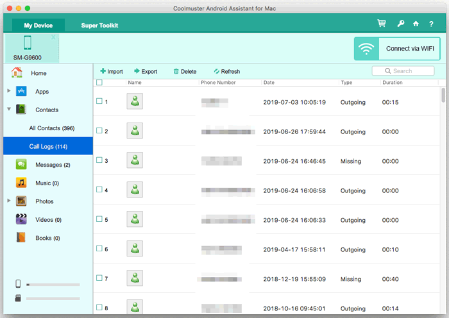Open Music (0) section
This screenshot has width=449, height=318.
47,183
